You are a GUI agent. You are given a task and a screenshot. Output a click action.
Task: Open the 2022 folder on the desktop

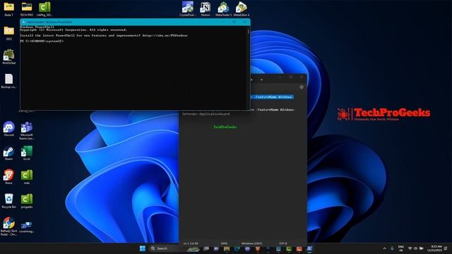pos(8,32)
